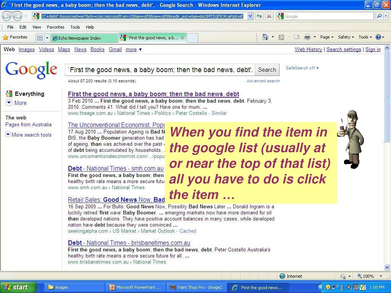Image resolution: width=391 pixels, height=293 pixels.
Task: Open the Favorites menu
Action: tap(55, 27)
